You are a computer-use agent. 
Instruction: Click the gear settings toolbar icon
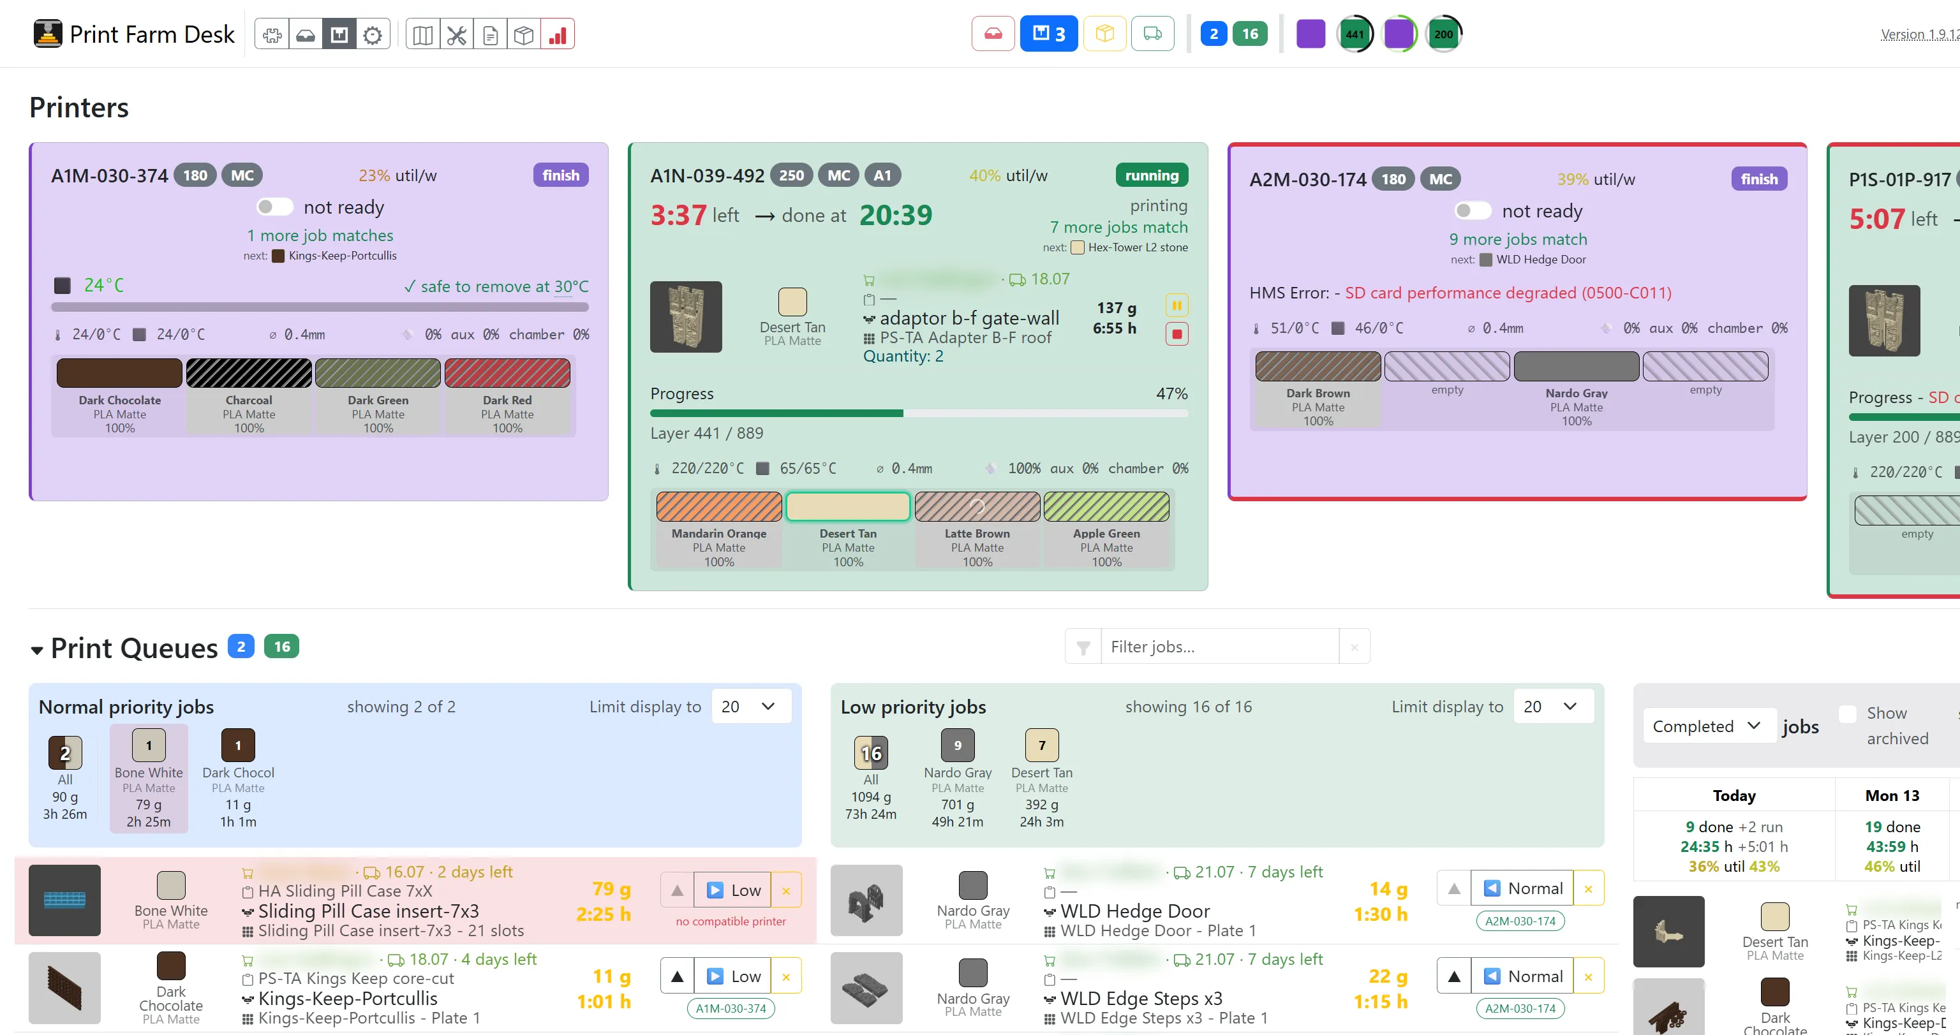(372, 34)
